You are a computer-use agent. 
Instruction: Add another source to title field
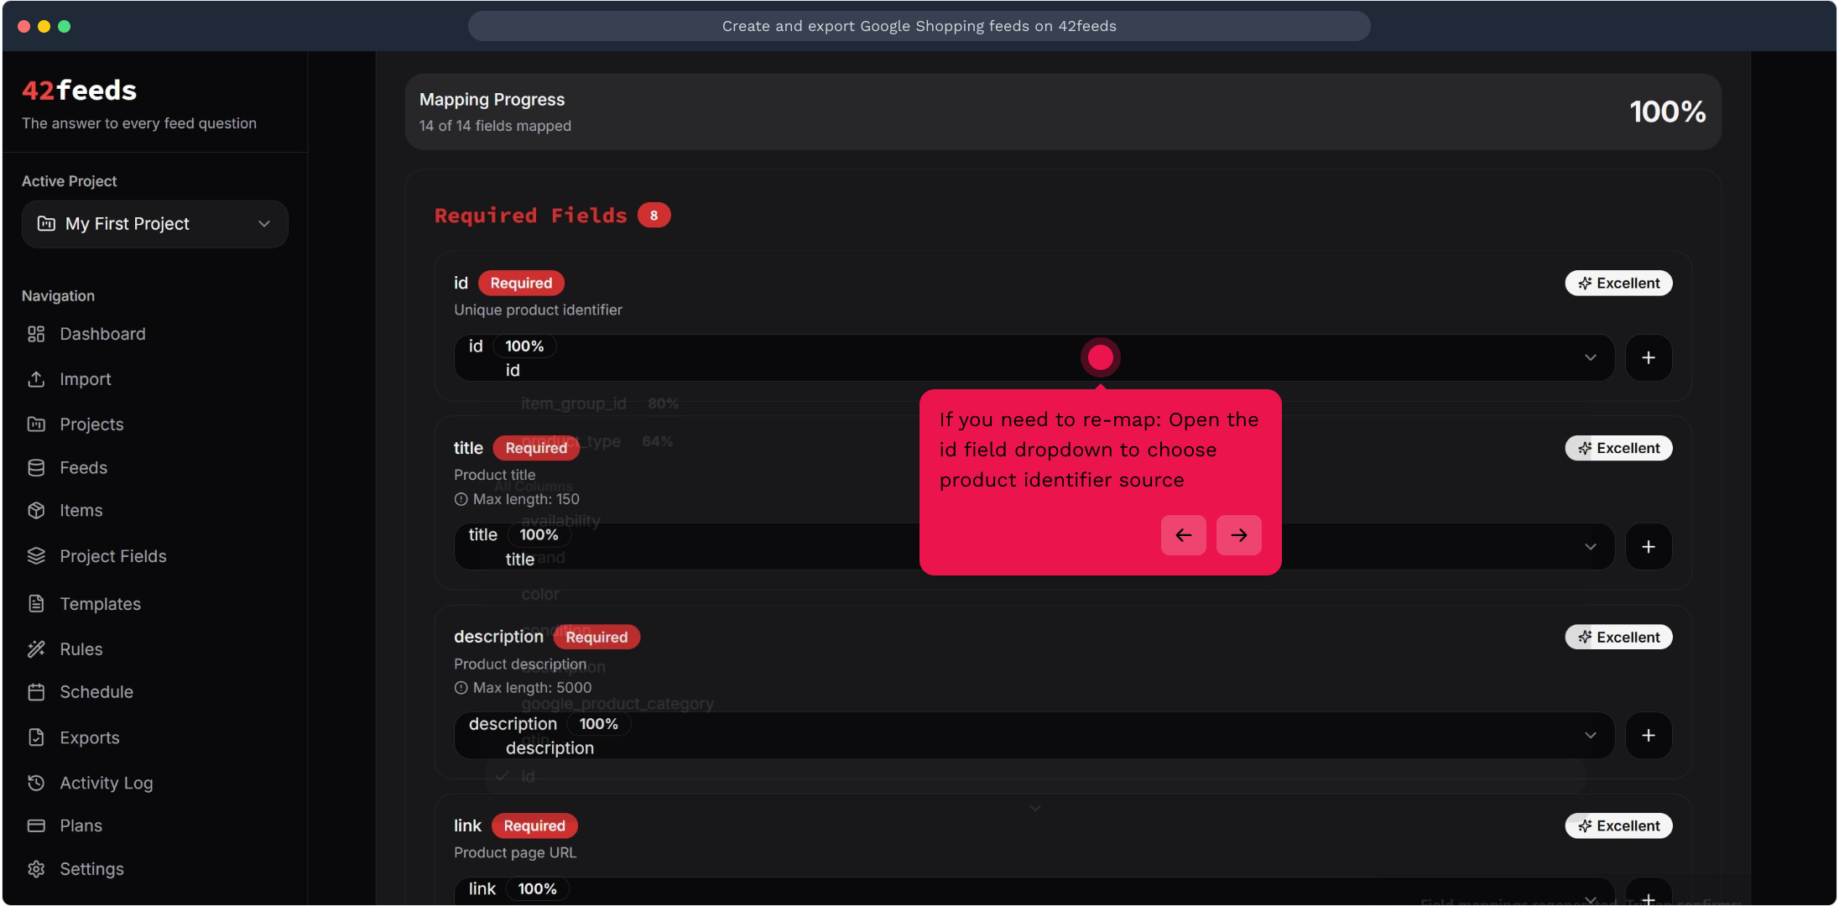(x=1648, y=547)
